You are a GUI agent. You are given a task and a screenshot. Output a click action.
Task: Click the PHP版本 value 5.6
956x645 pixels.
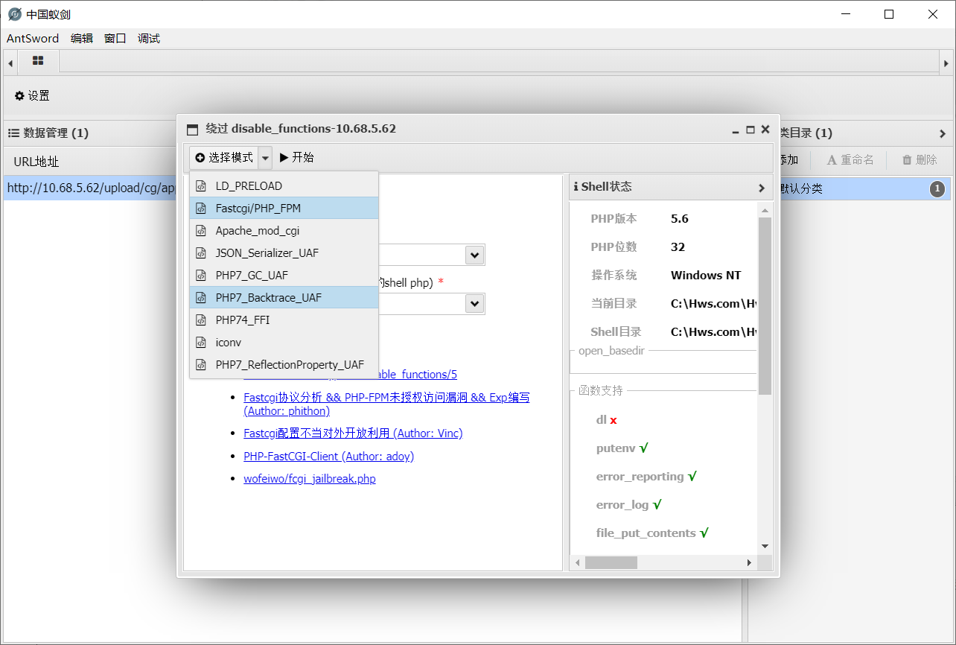(x=679, y=219)
